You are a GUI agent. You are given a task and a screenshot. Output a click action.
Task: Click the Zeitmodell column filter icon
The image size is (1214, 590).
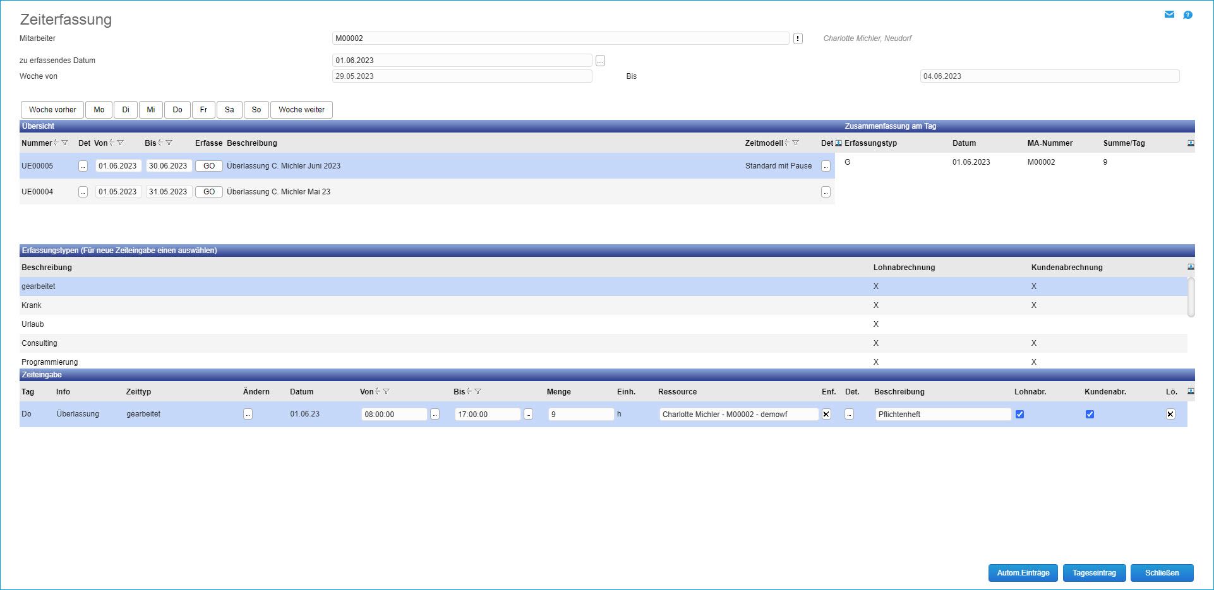tap(795, 143)
